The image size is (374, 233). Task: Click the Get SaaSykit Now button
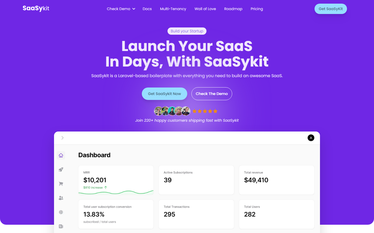point(164,94)
